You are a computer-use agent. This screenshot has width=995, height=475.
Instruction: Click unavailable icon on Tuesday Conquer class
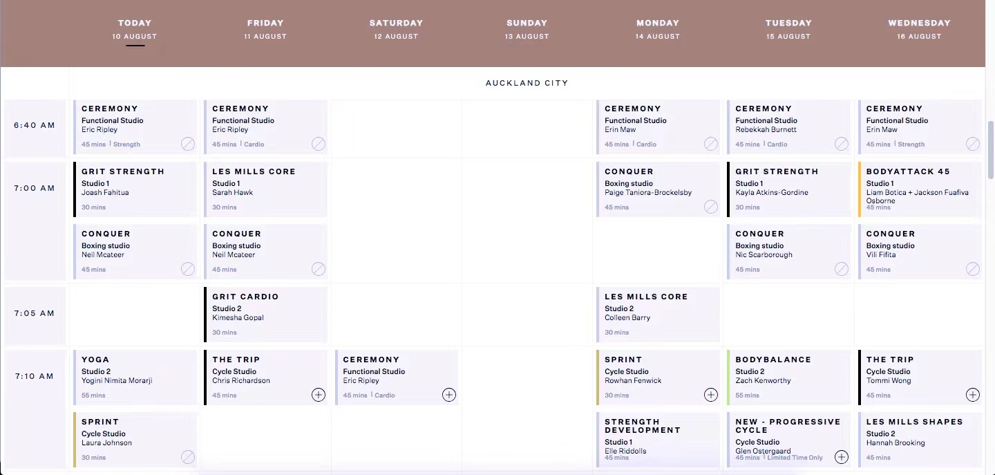[841, 269]
